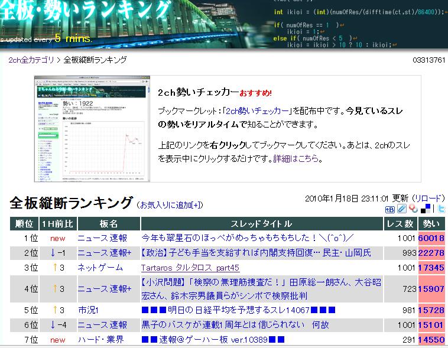The width and height of the screenshot is (448, 348).
Task: Open the 市況1 board link
Action: point(88,310)
